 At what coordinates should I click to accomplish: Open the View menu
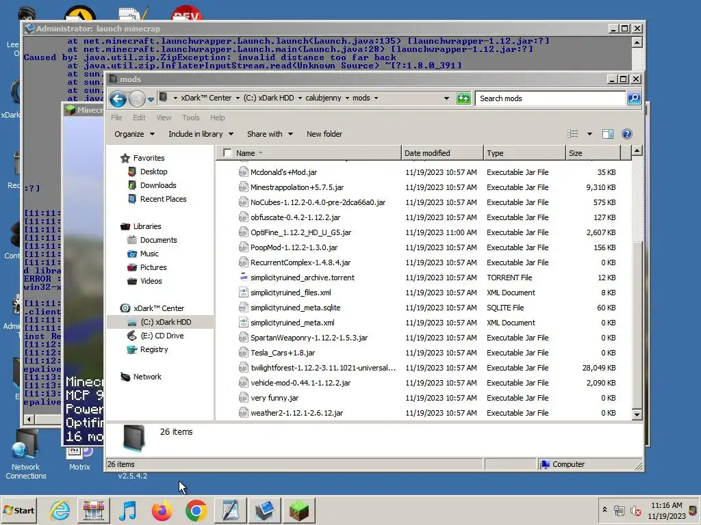[x=164, y=118]
